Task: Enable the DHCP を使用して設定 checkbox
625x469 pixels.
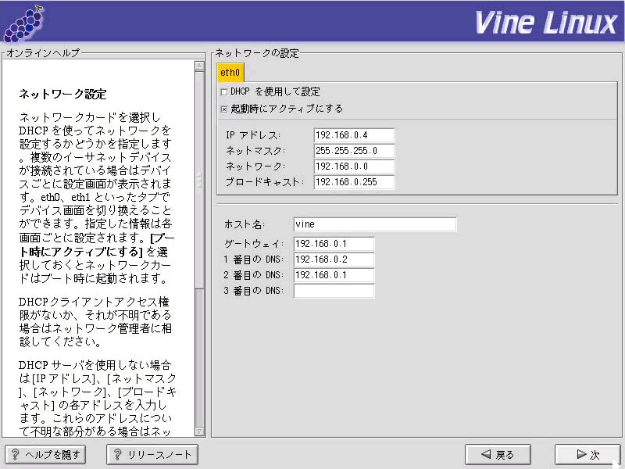Action: (x=224, y=92)
